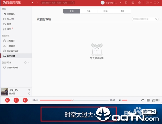Screen dimensions: 162x124
Task: Click the now-playing album cover thumbnail
Action: click(5, 92)
